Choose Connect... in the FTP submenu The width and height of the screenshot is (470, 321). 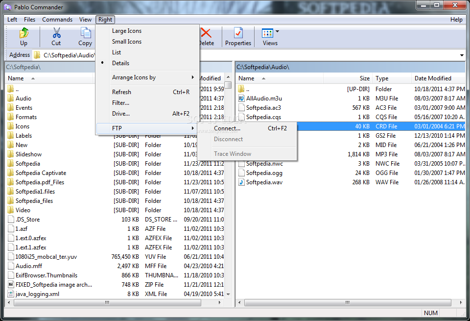(x=247, y=128)
